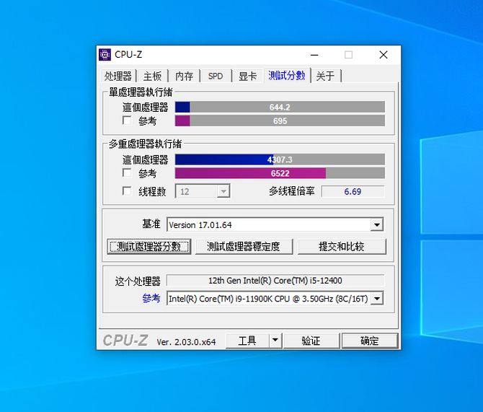Viewport: 483px width, 412px height.
Task: Open the 基准 version dropdown
Action: (376, 225)
